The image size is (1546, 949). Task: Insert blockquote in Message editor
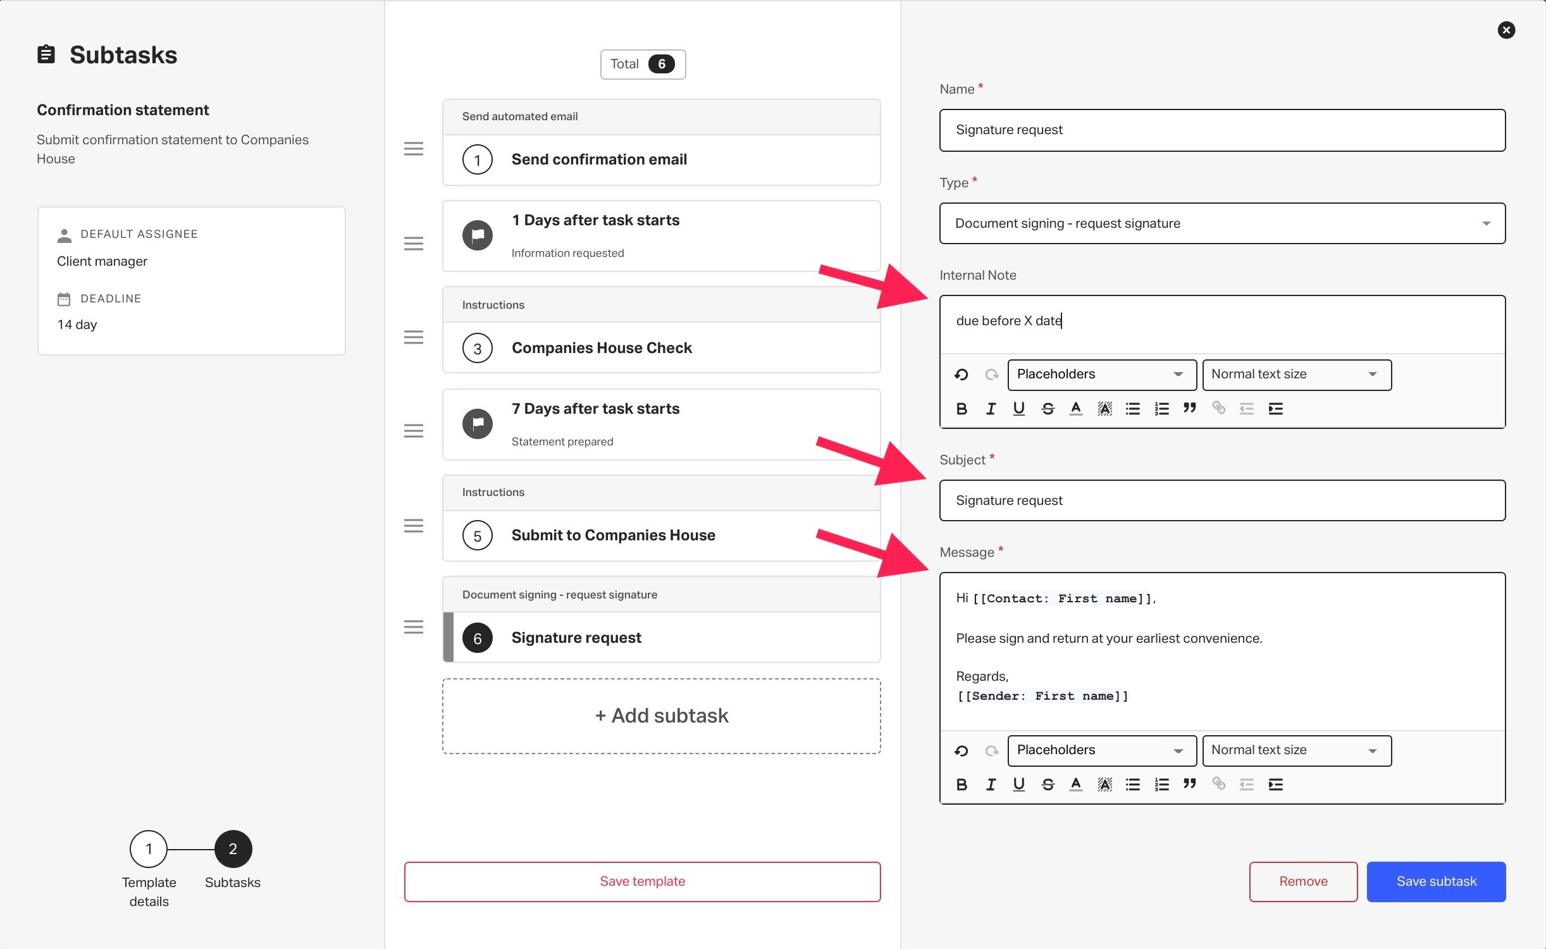(x=1189, y=785)
